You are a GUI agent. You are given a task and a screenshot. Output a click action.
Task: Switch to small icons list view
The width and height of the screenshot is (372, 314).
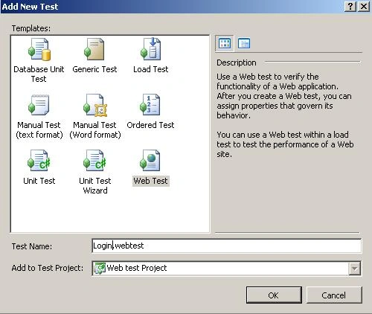pyautogui.click(x=244, y=43)
